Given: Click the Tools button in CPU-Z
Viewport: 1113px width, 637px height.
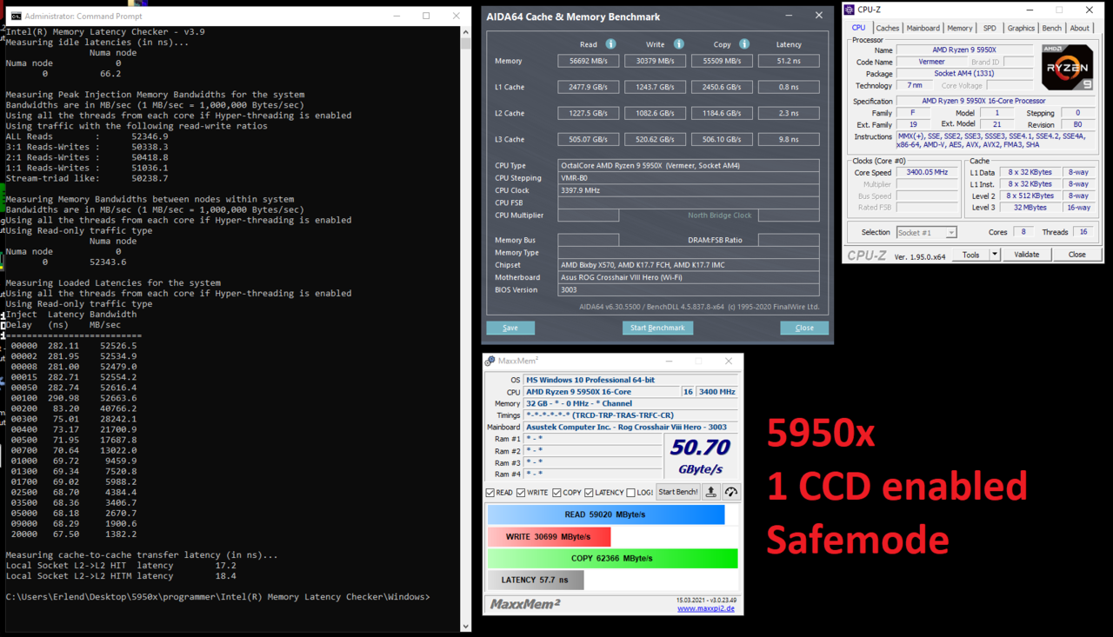Looking at the screenshot, I should [x=971, y=255].
